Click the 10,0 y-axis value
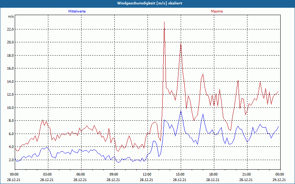Image resolution: width=295 pixels, height=184 pixels. coord(11,107)
